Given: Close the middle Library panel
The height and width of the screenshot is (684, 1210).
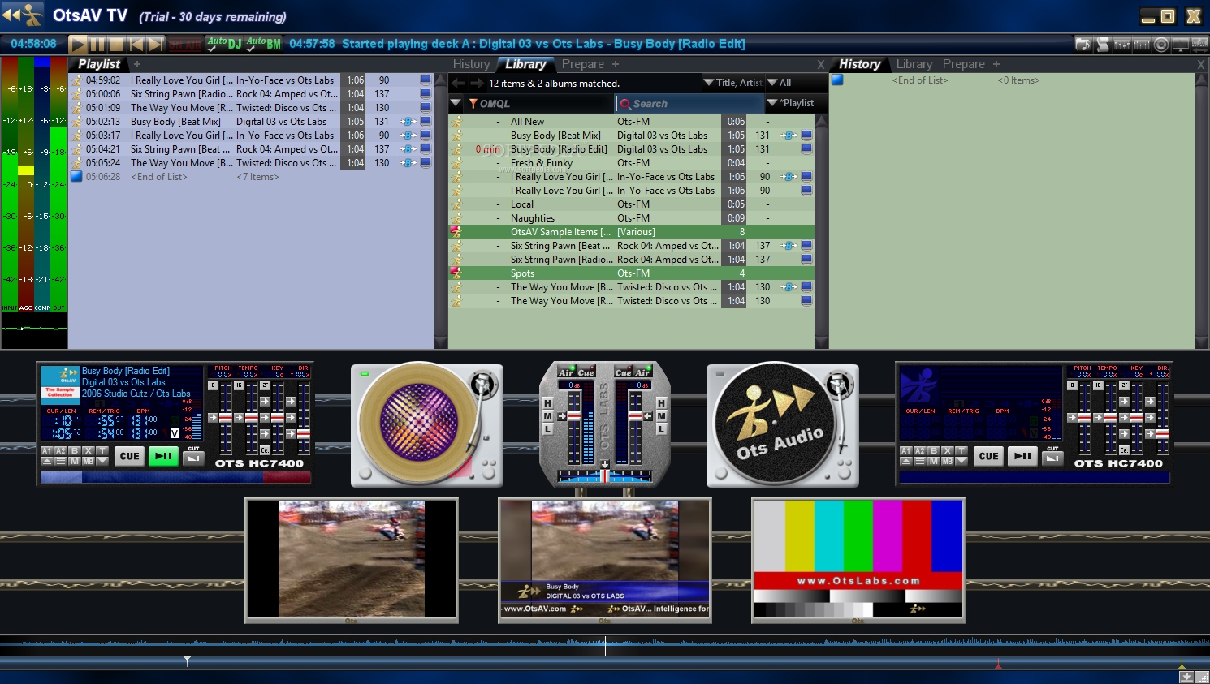Looking at the screenshot, I should coord(821,64).
